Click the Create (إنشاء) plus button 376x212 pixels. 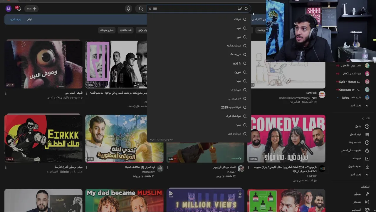pos(32,9)
